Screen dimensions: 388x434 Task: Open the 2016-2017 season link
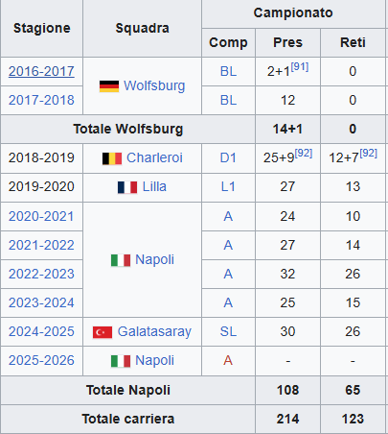coord(41,71)
